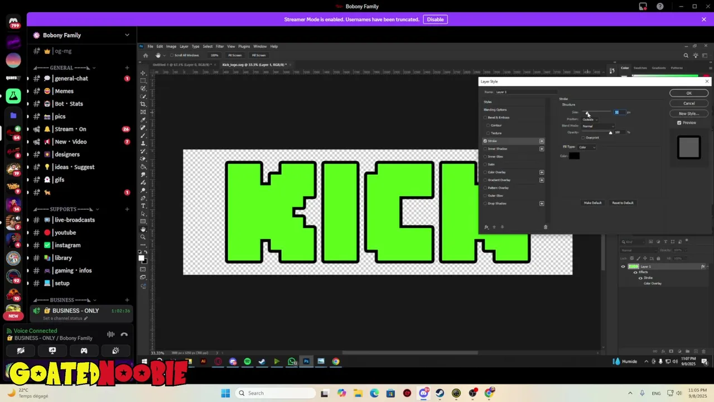Image resolution: width=714 pixels, height=402 pixels.
Task: Open the stroke Position dropdown
Action: click(x=590, y=119)
